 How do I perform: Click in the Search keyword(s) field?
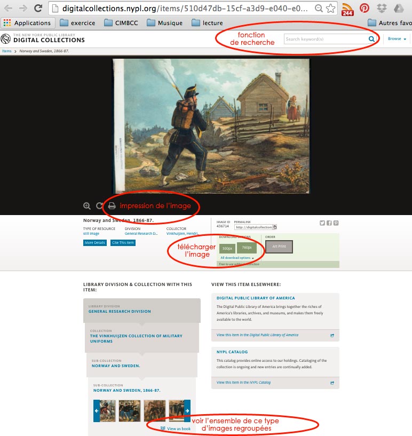pyautogui.click(x=326, y=39)
